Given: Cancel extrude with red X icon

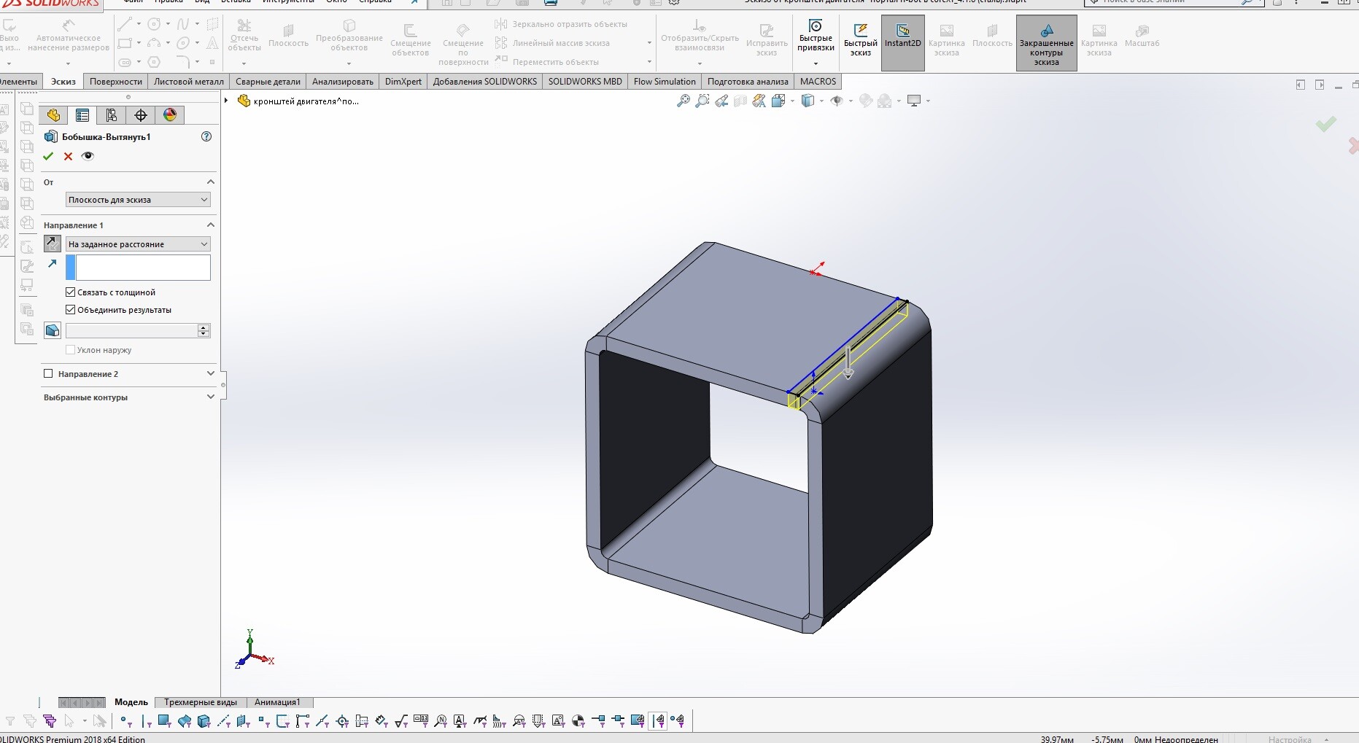Looking at the screenshot, I should click(x=68, y=156).
